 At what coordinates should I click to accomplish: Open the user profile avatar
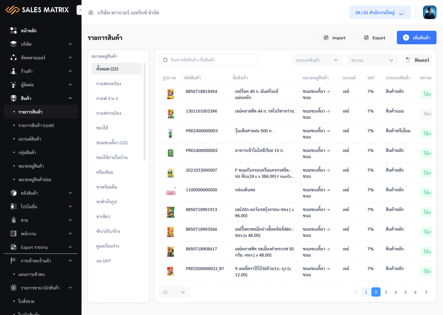[429, 12]
